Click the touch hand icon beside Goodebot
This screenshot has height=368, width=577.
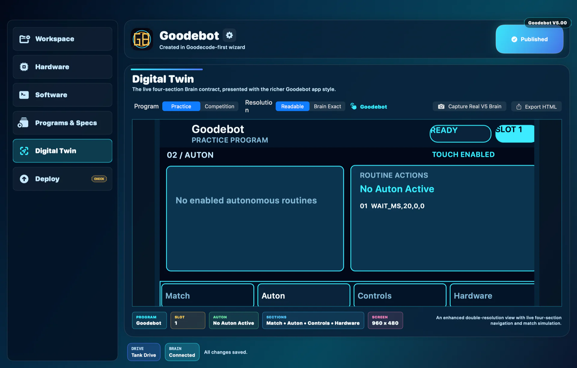click(x=353, y=106)
